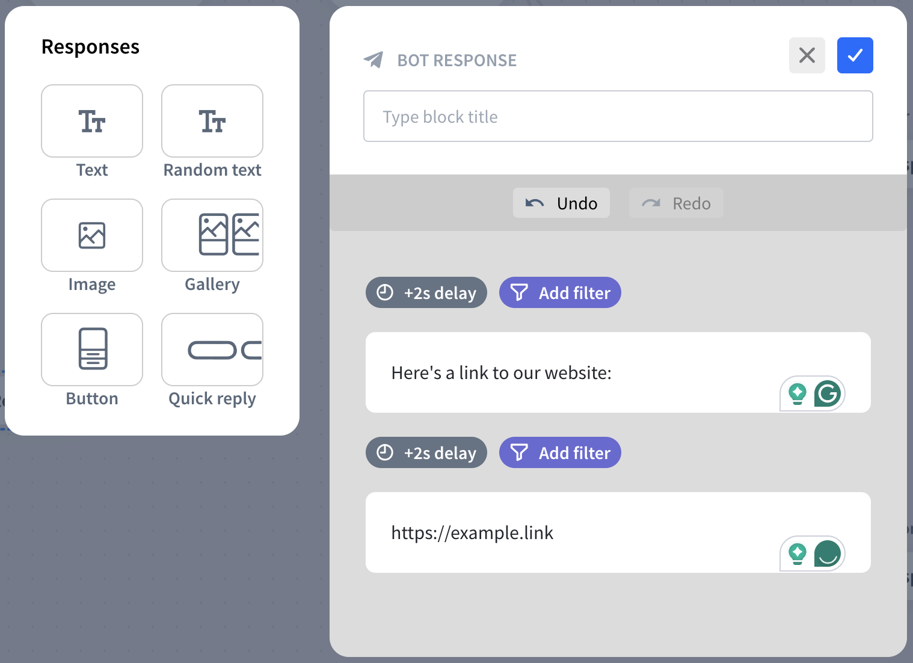Open the first +2s delay setting
The image size is (913, 663).
(x=426, y=293)
